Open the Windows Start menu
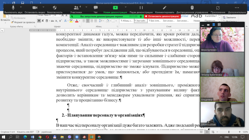This screenshot has width=249, height=140. 3,137
